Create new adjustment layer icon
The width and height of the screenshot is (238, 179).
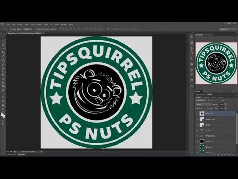221,154
